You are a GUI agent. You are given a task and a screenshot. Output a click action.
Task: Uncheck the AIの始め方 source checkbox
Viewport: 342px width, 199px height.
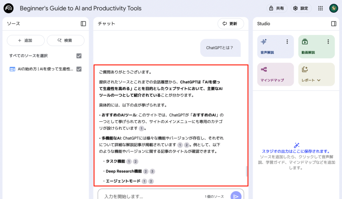79,69
